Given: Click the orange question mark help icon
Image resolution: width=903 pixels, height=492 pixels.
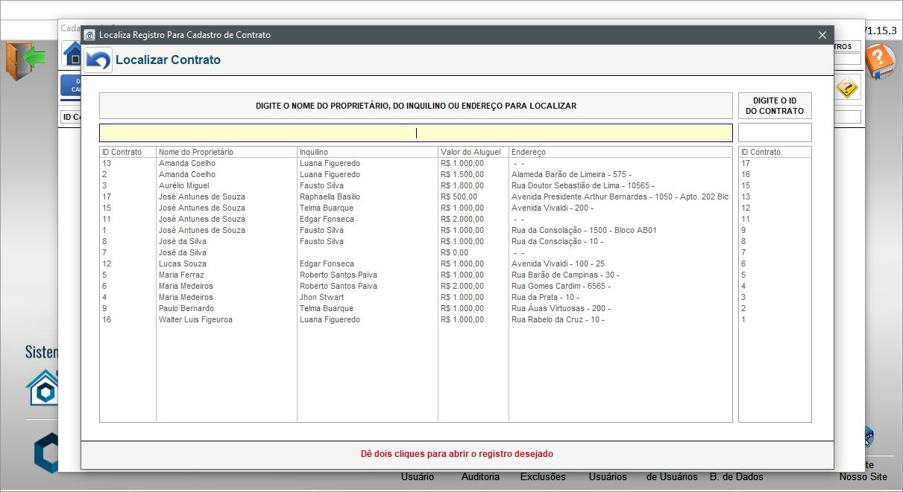Looking at the screenshot, I should (x=879, y=61).
